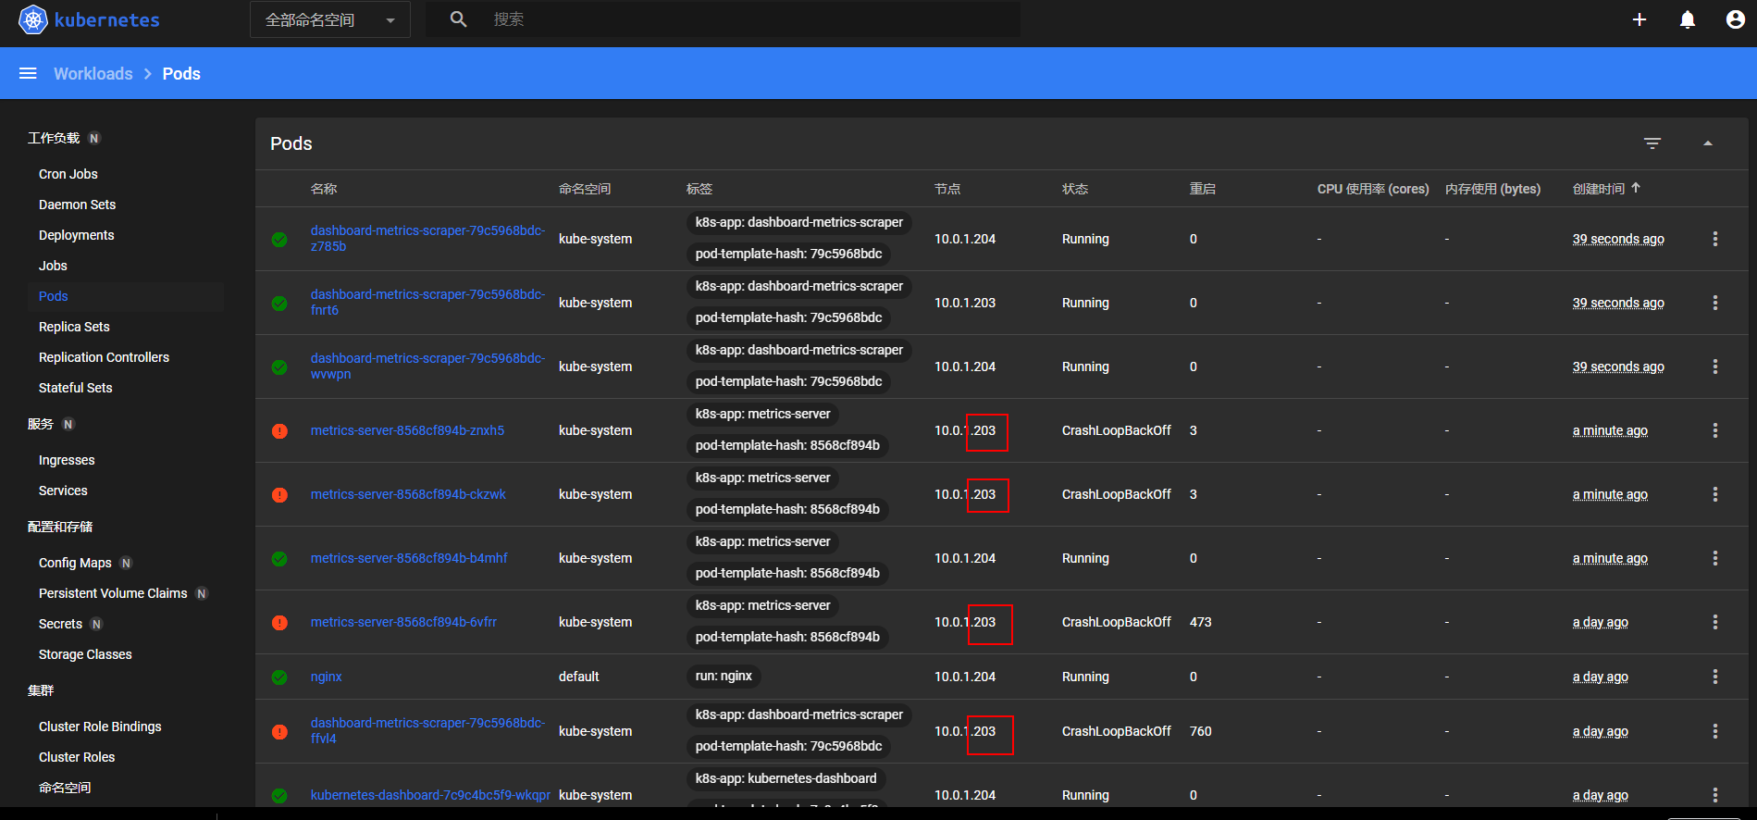Open Cluster Role Bindings in sidebar
Screen dimensions: 1757x820
(100, 727)
